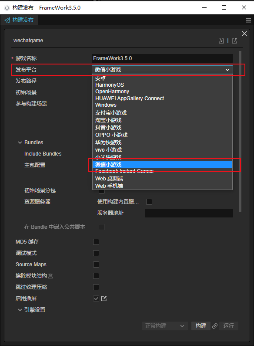Click the link icon next to 构建 button

pyautogui.click(x=215, y=326)
